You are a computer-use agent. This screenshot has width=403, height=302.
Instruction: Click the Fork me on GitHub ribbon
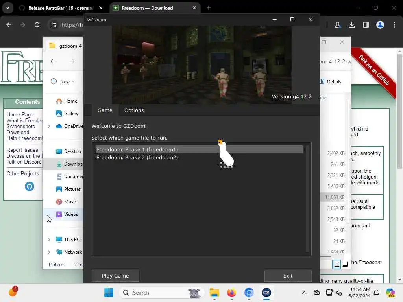pyautogui.click(x=374, y=70)
